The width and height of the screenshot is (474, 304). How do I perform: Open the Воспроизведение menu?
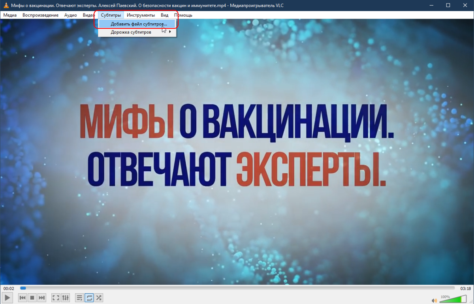click(40, 15)
